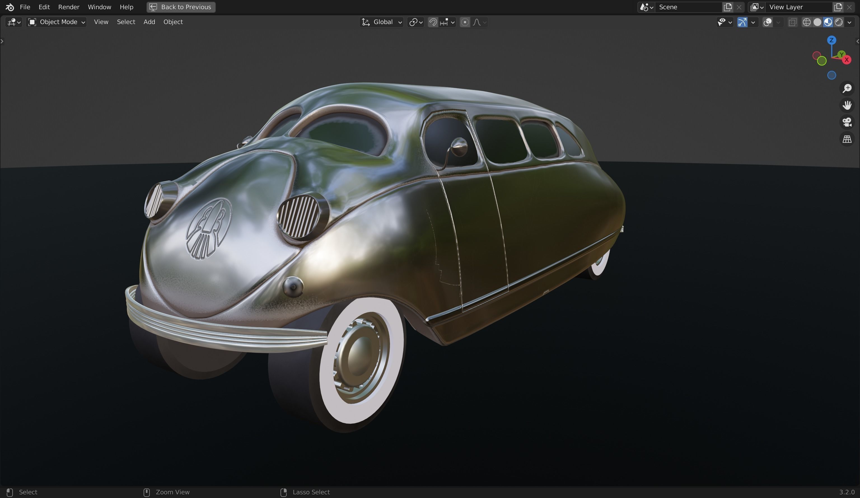Open object types visibility dropdown
The image size is (860, 498).
[725, 22]
